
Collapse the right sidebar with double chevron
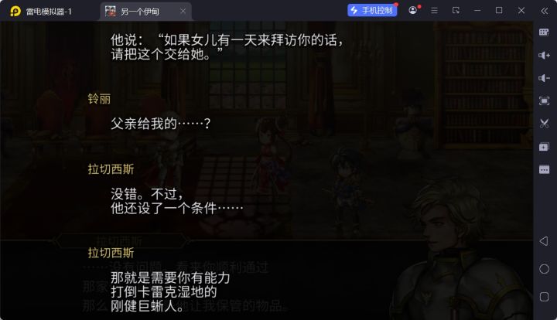(544, 11)
